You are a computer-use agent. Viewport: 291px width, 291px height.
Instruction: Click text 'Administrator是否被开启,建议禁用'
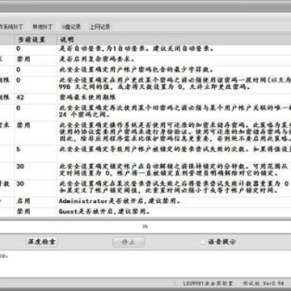(120, 201)
